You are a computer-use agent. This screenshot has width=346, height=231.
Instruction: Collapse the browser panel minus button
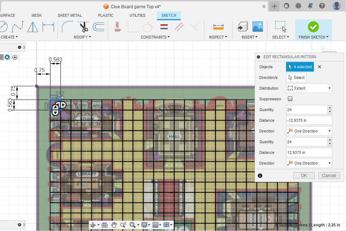coord(19,47)
